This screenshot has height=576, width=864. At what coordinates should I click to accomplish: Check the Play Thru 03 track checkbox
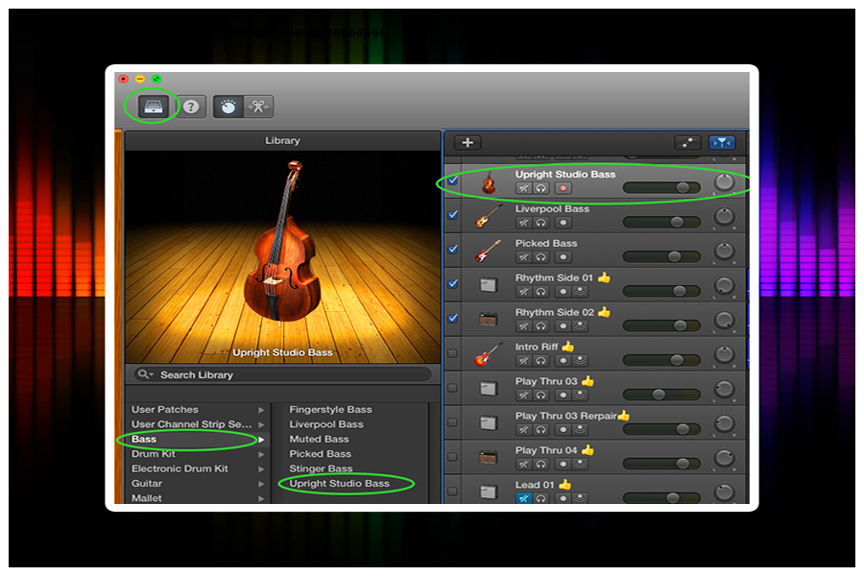click(453, 388)
